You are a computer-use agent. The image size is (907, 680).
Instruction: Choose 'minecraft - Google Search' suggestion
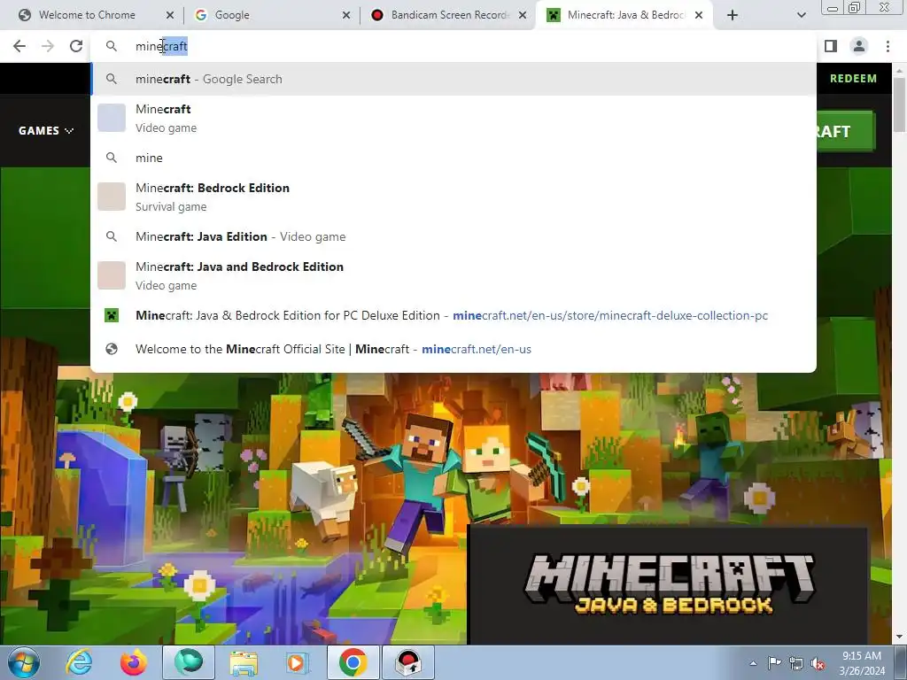tap(453, 79)
